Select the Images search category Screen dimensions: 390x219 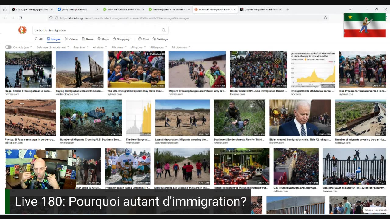[54, 39]
